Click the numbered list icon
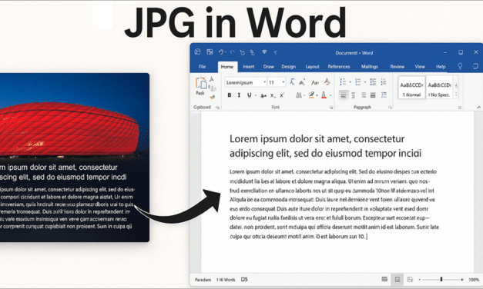The image size is (483, 289). click(358, 82)
